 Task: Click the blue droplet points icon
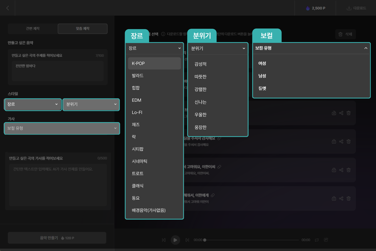[x=308, y=8]
